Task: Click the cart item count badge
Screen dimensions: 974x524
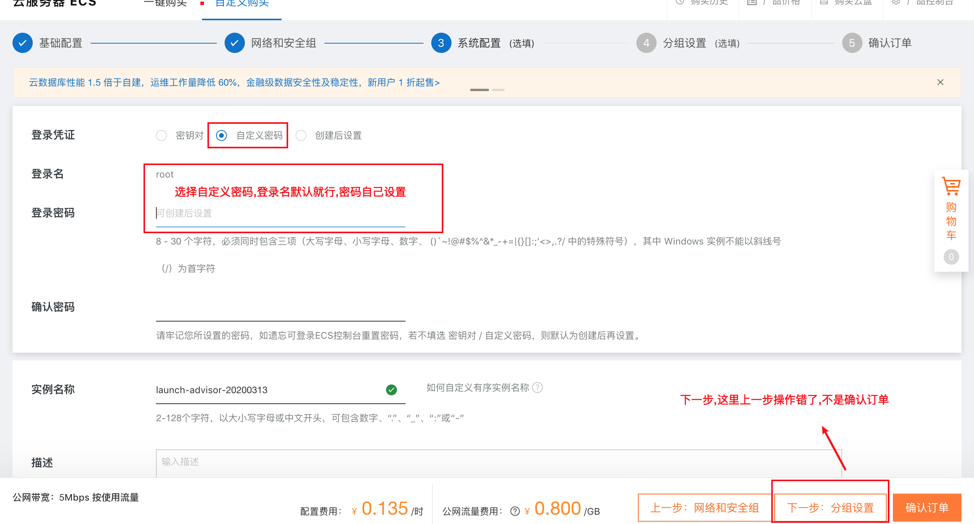Action: [x=951, y=257]
